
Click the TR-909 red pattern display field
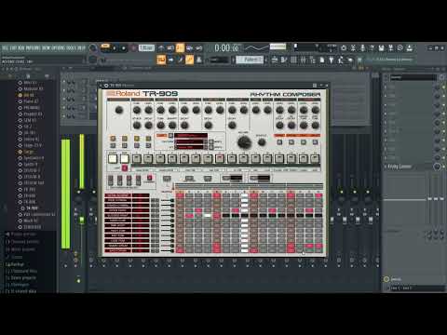pyautogui.click(x=191, y=136)
